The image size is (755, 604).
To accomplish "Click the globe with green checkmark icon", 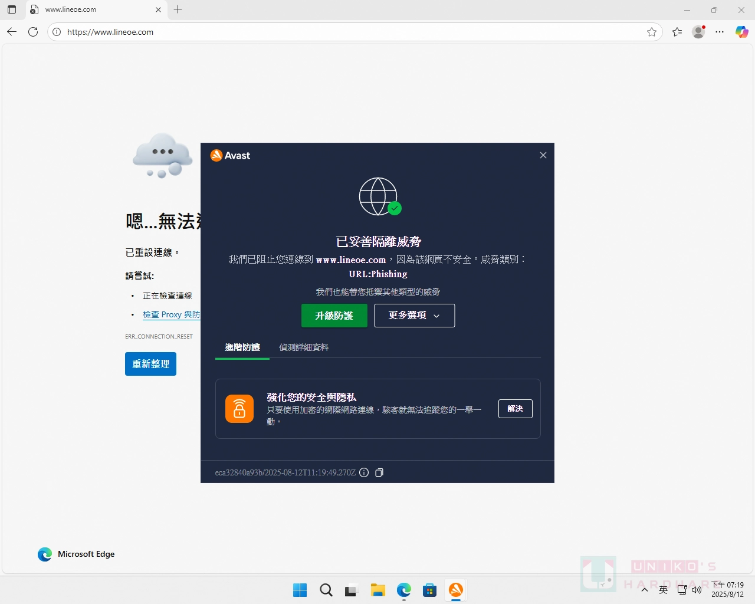I will (x=379, y=196).
